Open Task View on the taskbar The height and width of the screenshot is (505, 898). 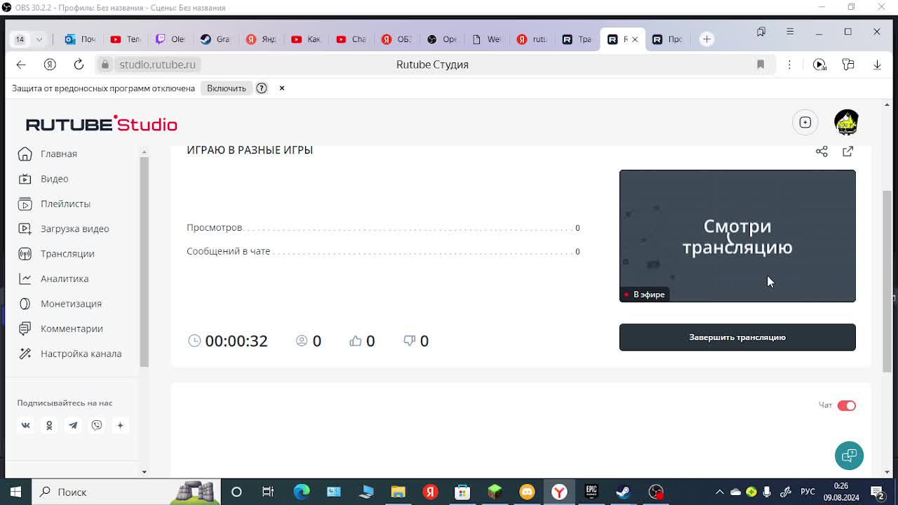(268, 492)
